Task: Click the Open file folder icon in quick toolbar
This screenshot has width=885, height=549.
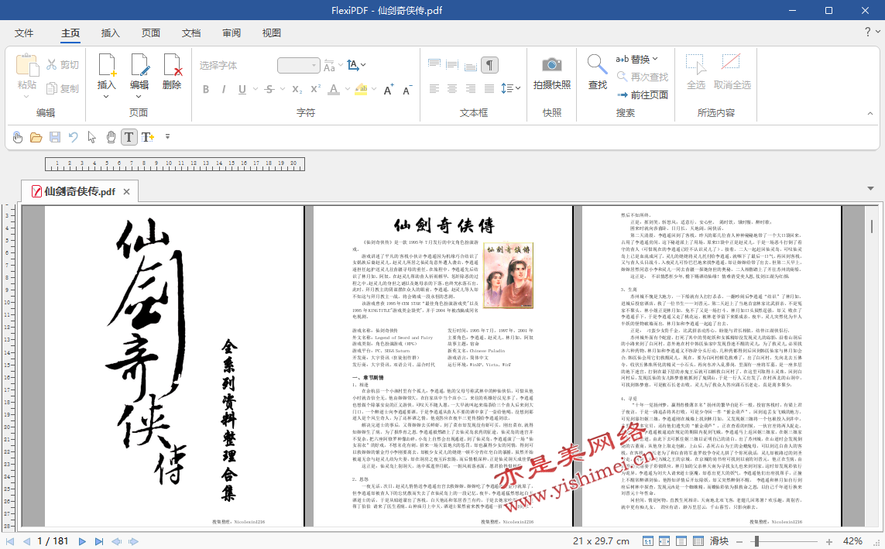Action: [x=36, y=137]
